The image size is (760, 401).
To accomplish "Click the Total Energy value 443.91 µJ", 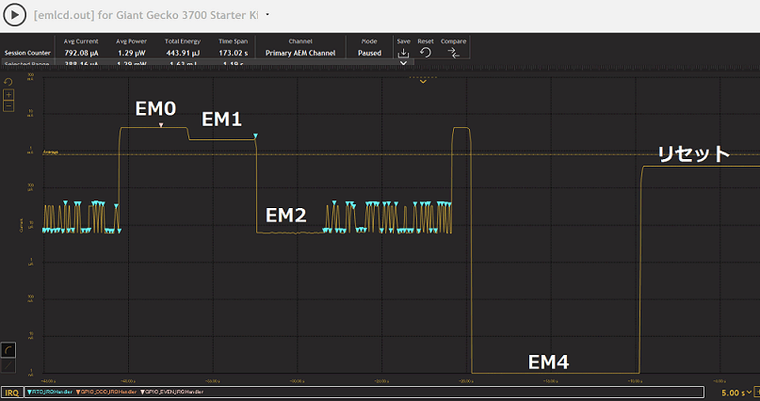I will (183, 53).
